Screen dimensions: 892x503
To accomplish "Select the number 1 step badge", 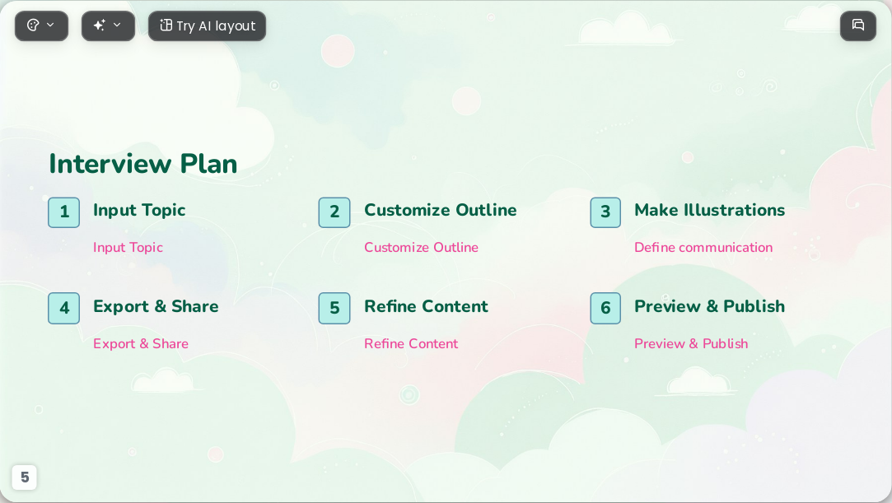I will point(63,212).
